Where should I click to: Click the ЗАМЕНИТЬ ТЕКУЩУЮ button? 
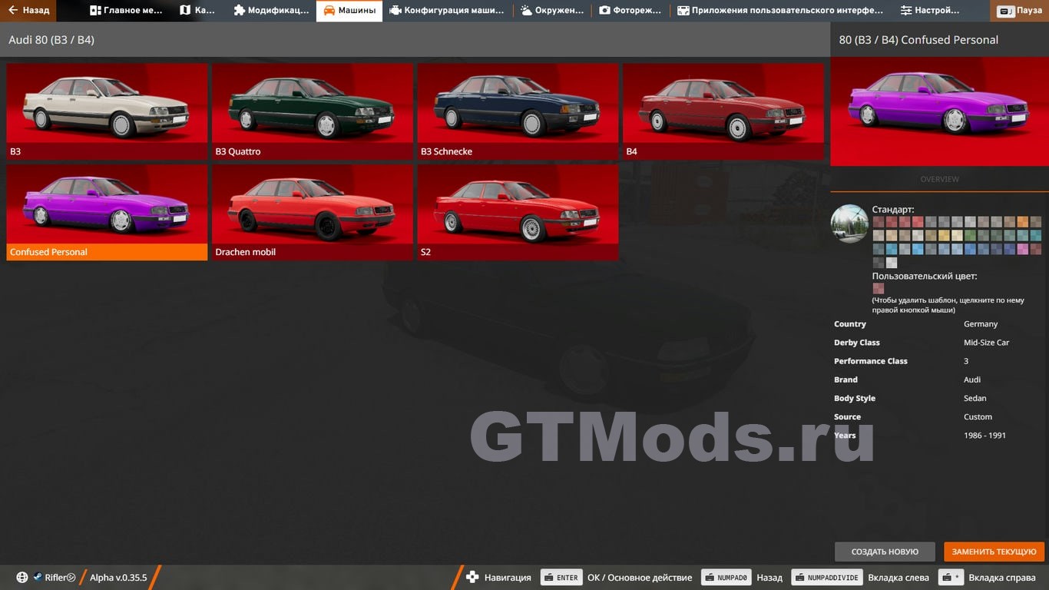click(994, 552)
